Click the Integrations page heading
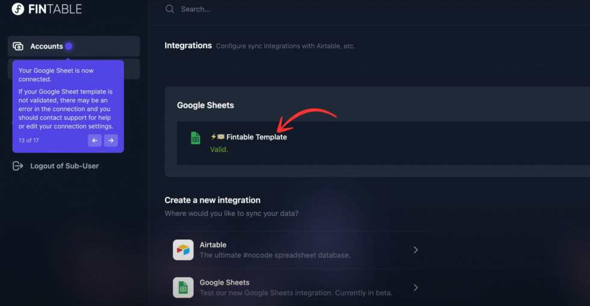This screenshot has height=306, width=590. [188, 46]
